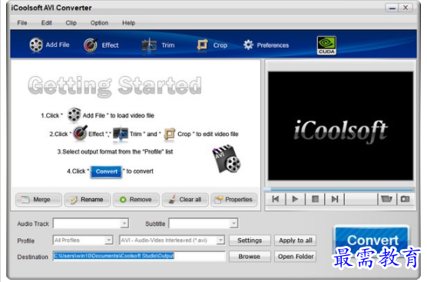Click the Settings button

250,241
